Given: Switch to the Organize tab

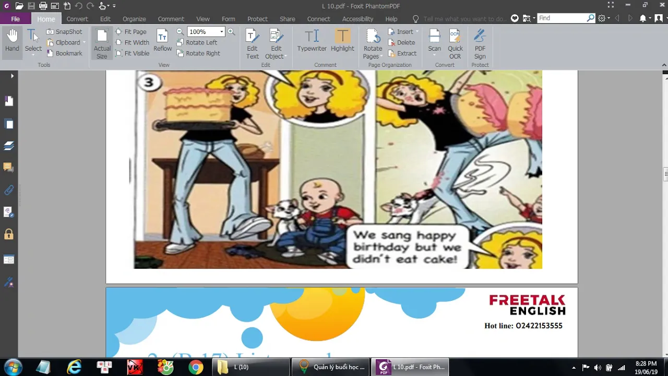Looking at the screenshot, I should (x=134, y=19).
